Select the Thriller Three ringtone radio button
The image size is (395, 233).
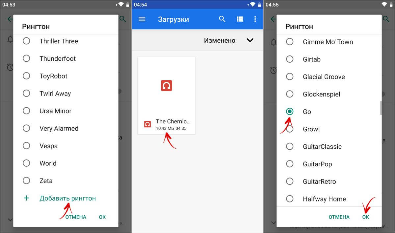pyautogui.click(x=26, y=41)
